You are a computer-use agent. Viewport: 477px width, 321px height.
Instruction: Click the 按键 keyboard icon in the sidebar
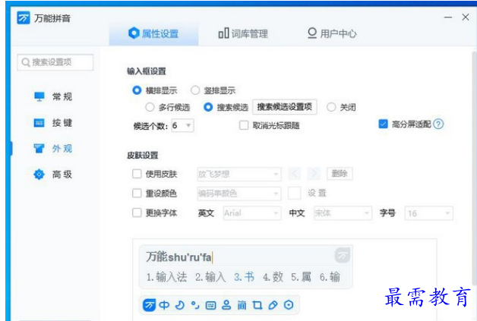coord(39,123)
